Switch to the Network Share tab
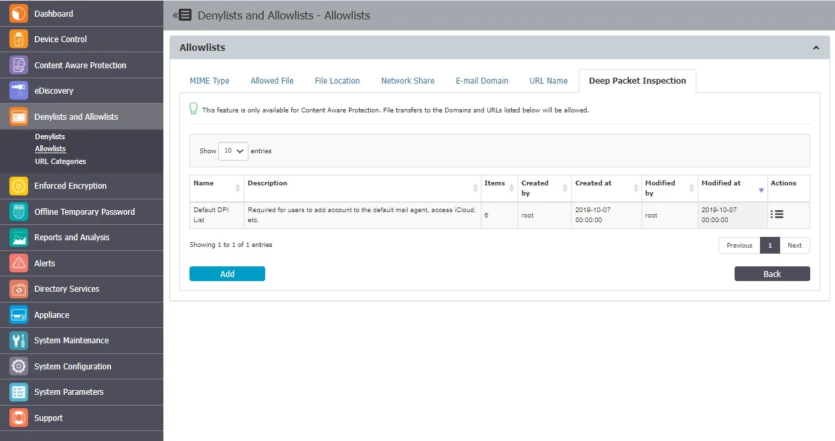 tap(408, 80)
